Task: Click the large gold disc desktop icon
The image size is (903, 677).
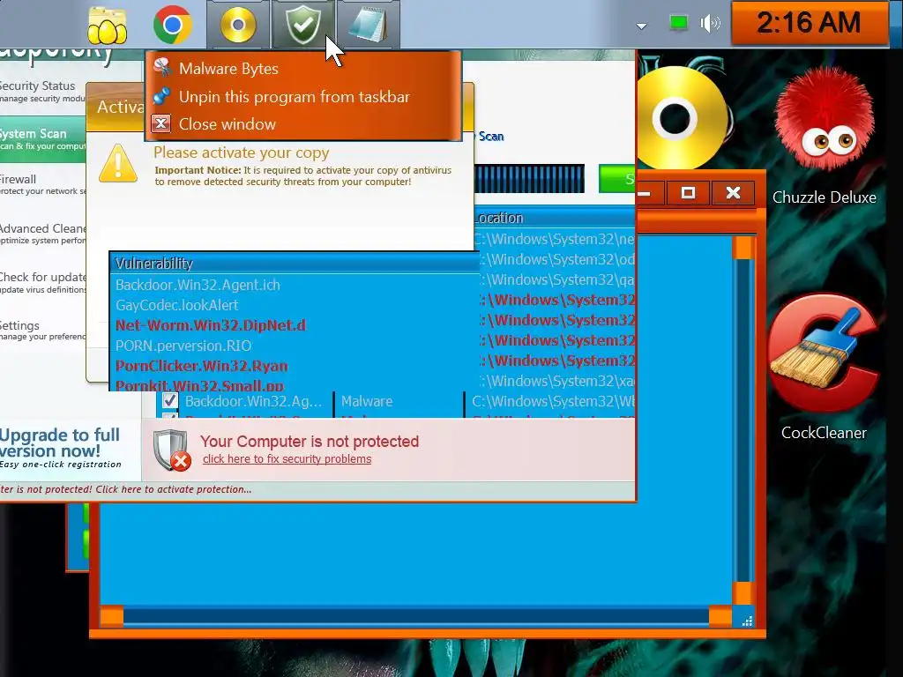Action: pos(680,117)
